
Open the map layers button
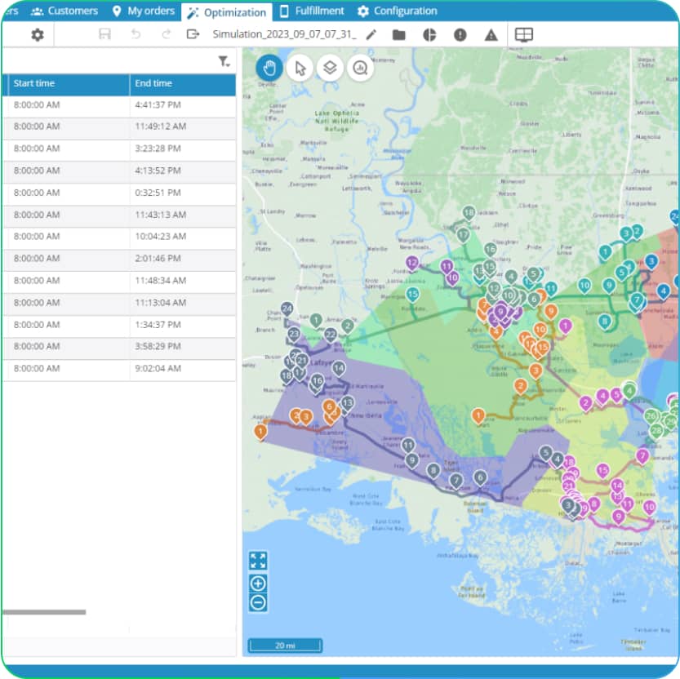(x=330, y=68)
